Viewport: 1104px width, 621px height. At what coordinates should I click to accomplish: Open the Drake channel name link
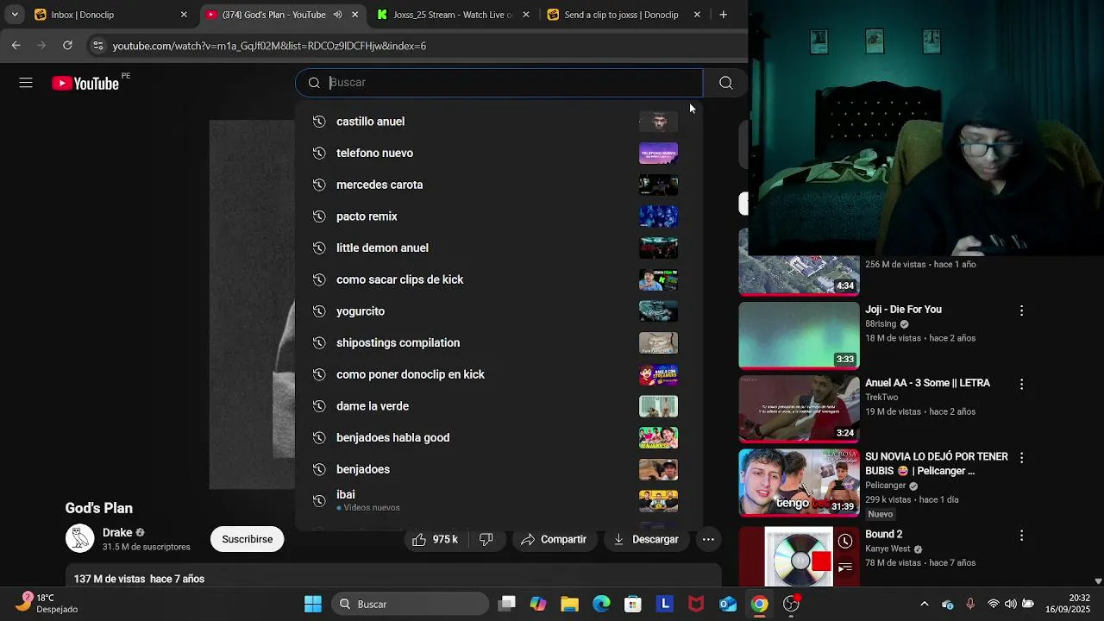tap(117, 533)
